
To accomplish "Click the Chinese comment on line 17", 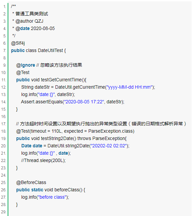I will [101, 124].
